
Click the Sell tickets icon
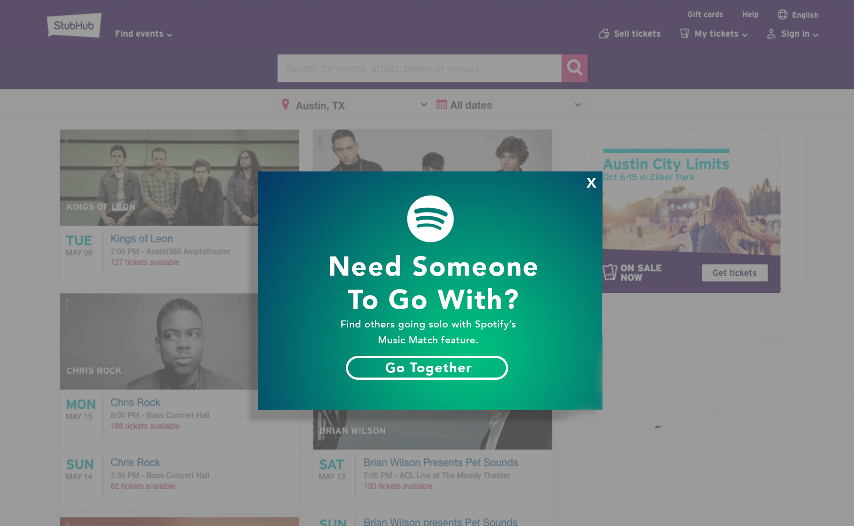coord(604,34)
